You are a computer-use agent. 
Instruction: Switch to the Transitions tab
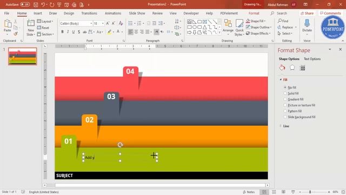[89, 13]
